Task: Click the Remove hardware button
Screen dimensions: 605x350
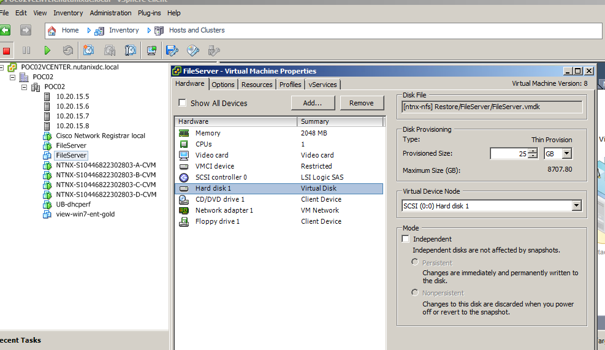Action: pos(362,103)
